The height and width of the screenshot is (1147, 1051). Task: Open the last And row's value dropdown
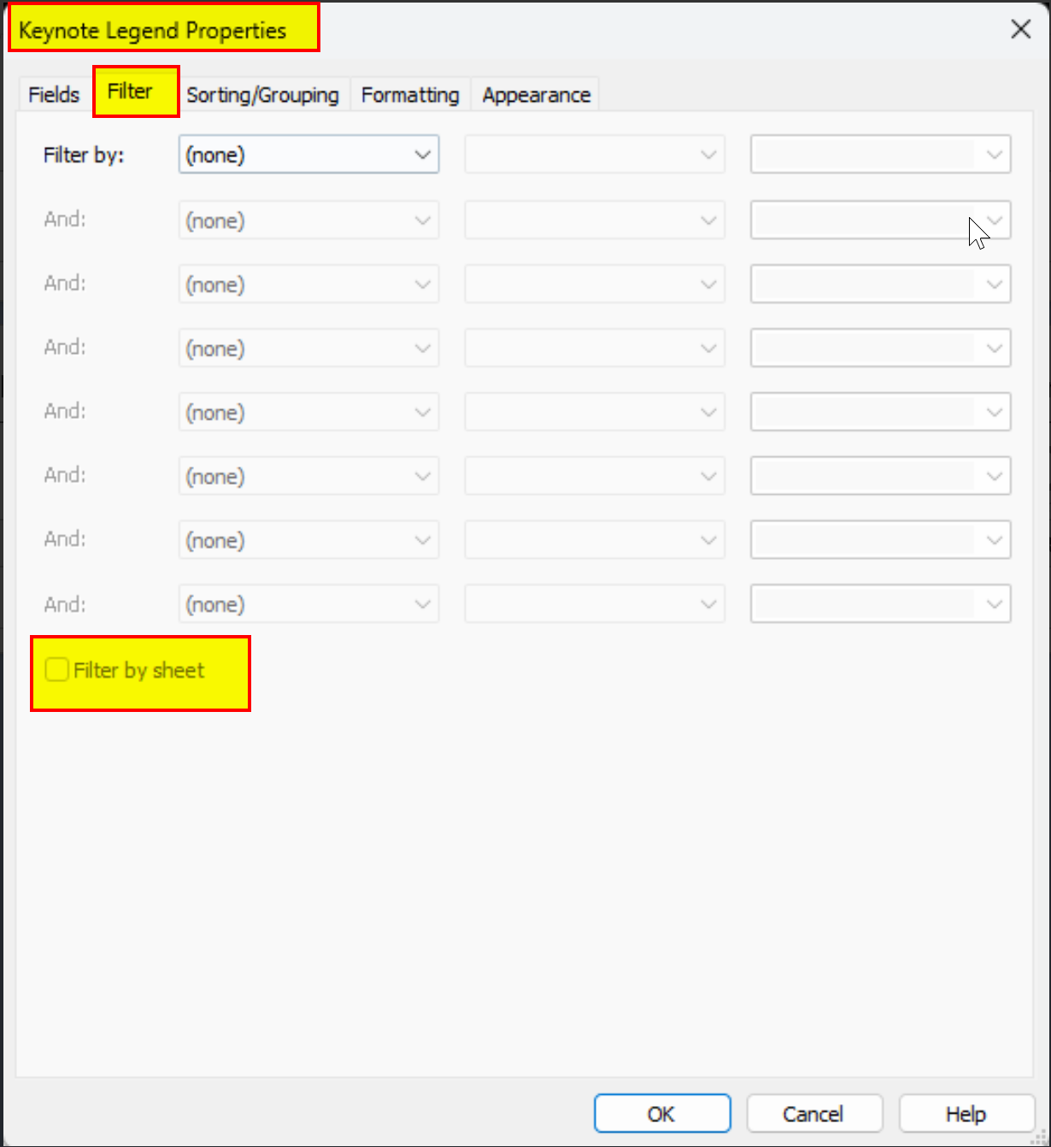click(881, 604)
